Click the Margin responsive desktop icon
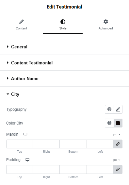 (25, 134)
